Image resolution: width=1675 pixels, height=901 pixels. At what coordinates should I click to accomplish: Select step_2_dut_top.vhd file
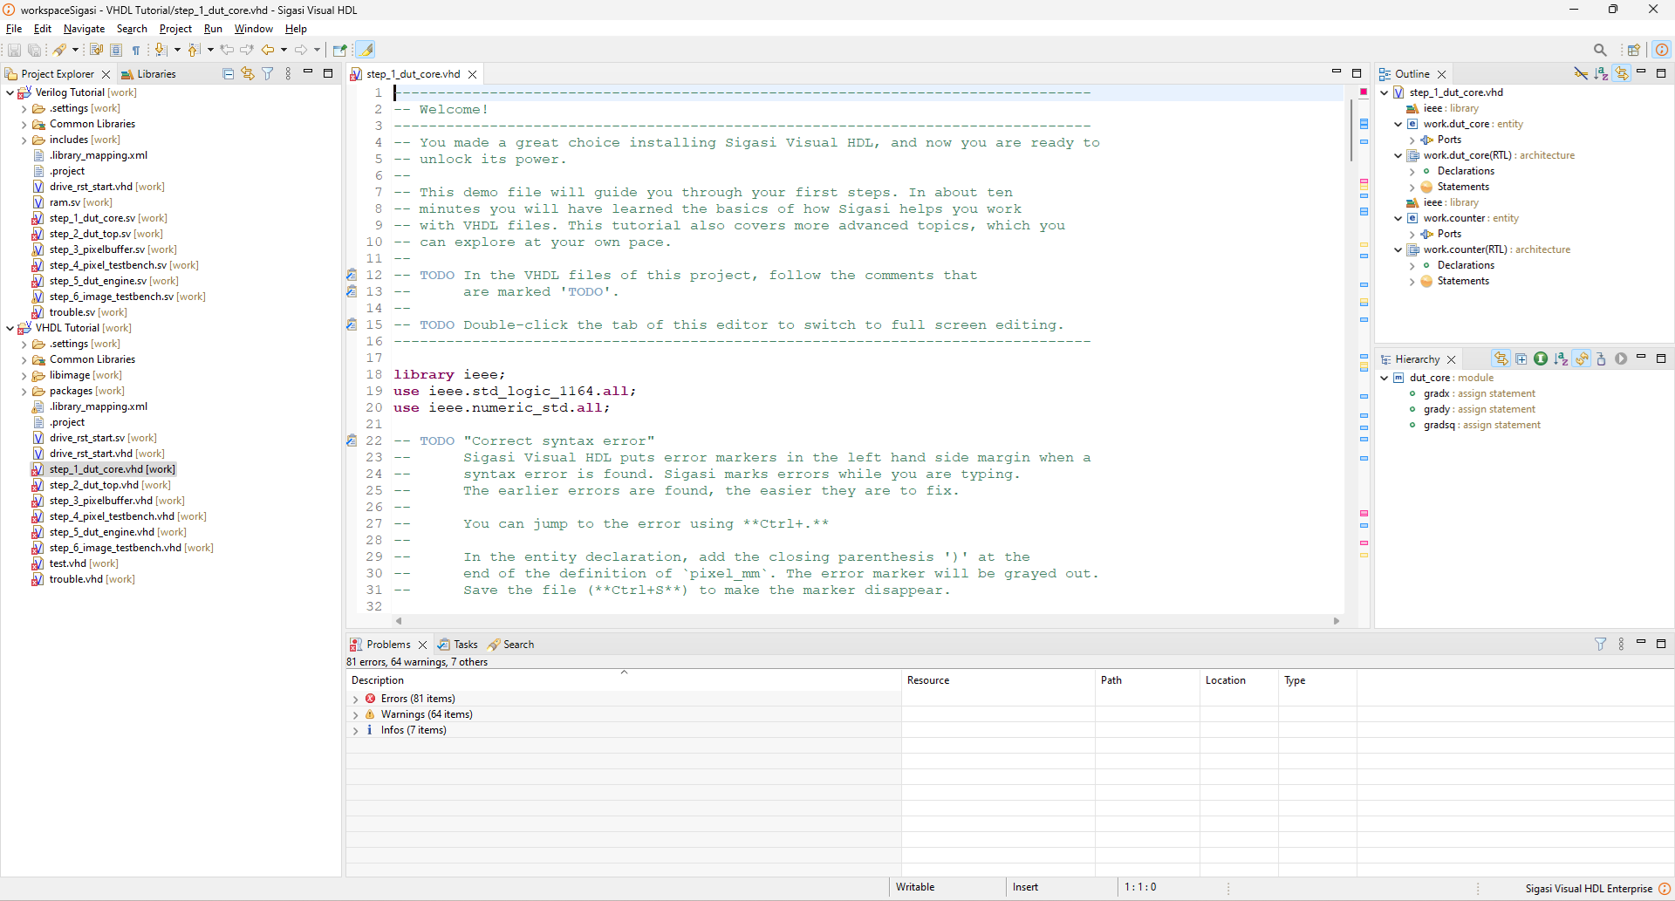[x=101, y=485]
